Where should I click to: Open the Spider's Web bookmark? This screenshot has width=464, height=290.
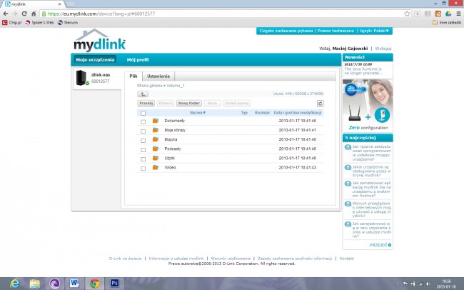[39, 23]
